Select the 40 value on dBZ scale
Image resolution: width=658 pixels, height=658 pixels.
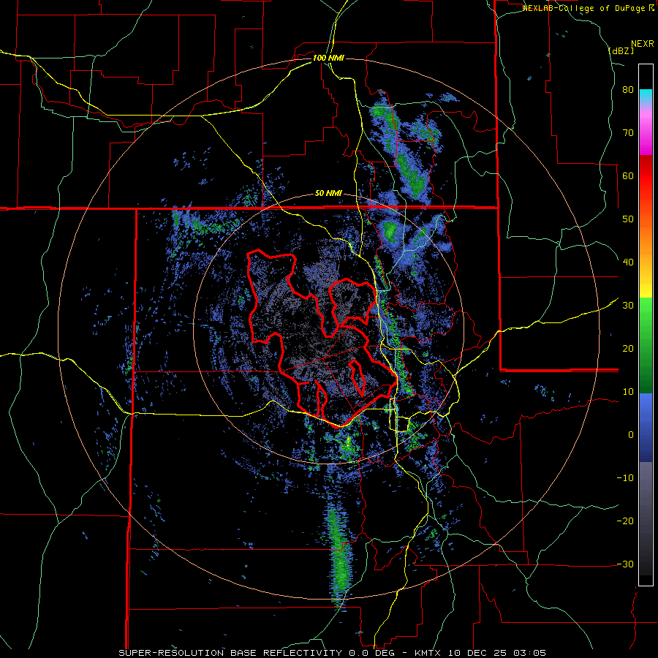628,262
